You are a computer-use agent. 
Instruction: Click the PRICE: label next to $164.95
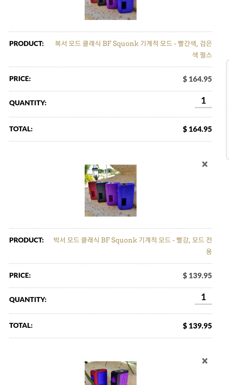tap(20, 79)
